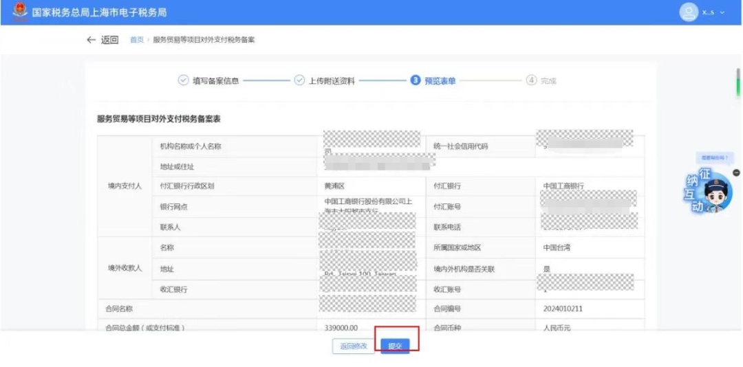
Task: Click the page vertical scrollbar thumb
Action: point(737,82)
